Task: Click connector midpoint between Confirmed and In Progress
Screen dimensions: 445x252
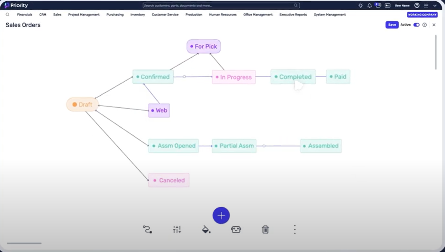Action: pos(184,77)
